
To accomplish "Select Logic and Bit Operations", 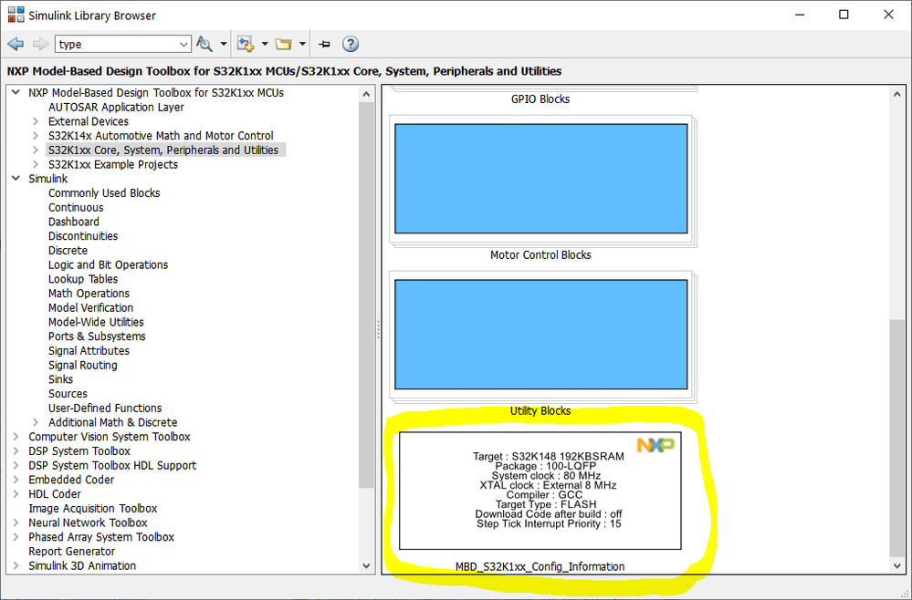I will point(108,264).
